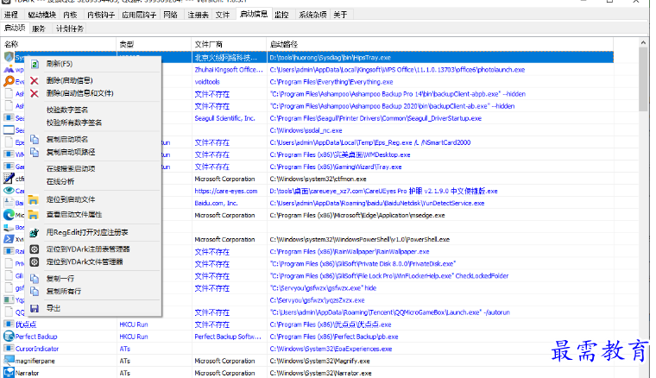Screen dimensions: 656x378
Task: Click the Baidu.com, Inc. vendor cell
Action: point(216,203)
